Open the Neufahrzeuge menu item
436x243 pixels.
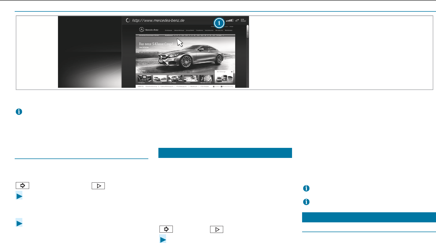click(x=168, y=30)
